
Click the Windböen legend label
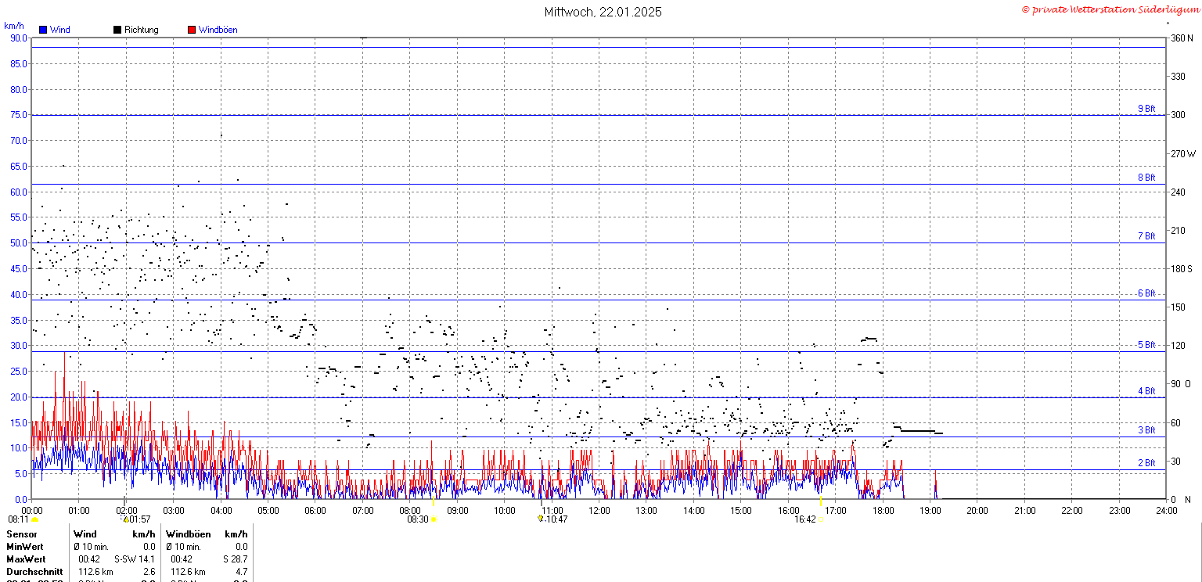[x=218, y=30]
